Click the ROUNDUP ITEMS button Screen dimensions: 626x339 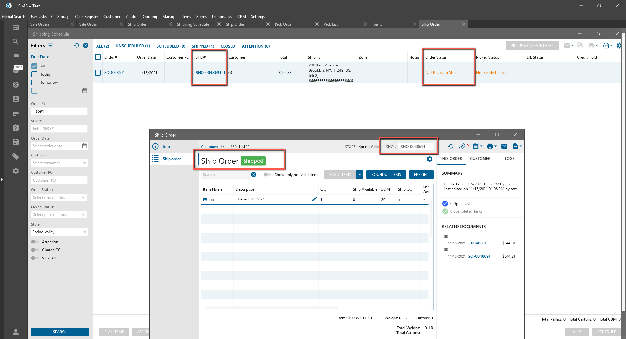(386, 175)
